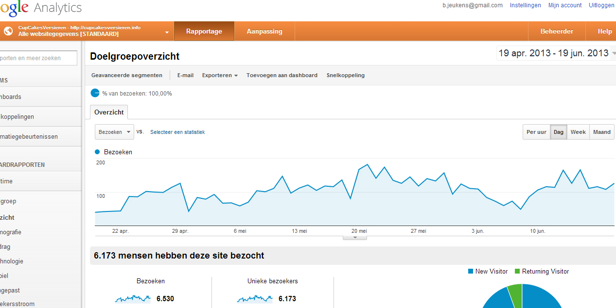Click the green Returning Visitor pie slice
This screenshot has height=308, width=616.
point(515,294)
